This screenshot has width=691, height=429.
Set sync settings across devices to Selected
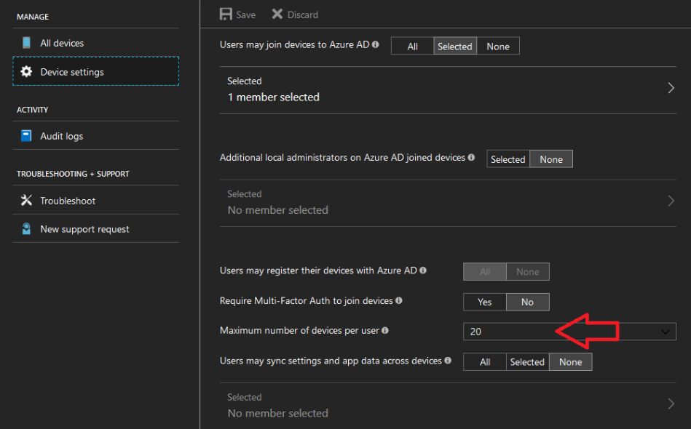(x=527, y=361)
